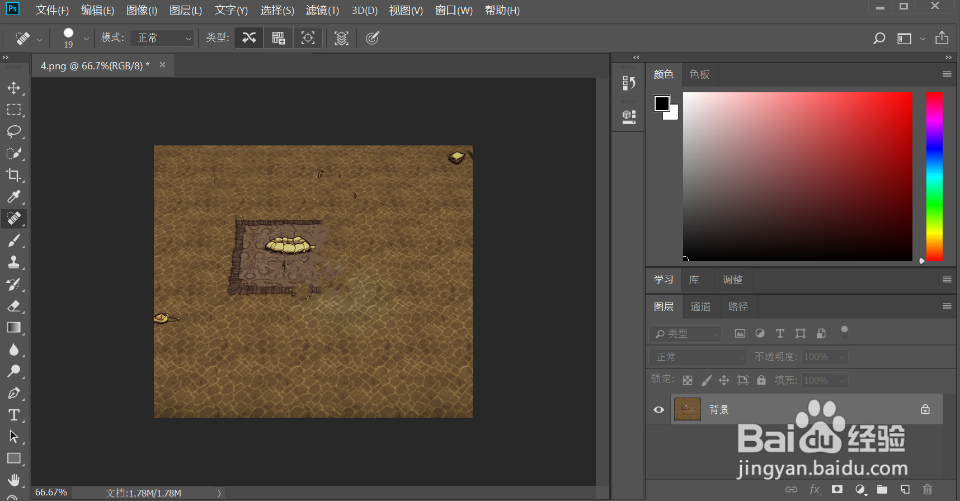Open tool preset picker arrow
Image resolution: width=960 pixels, height=501 pixels.
39,39
